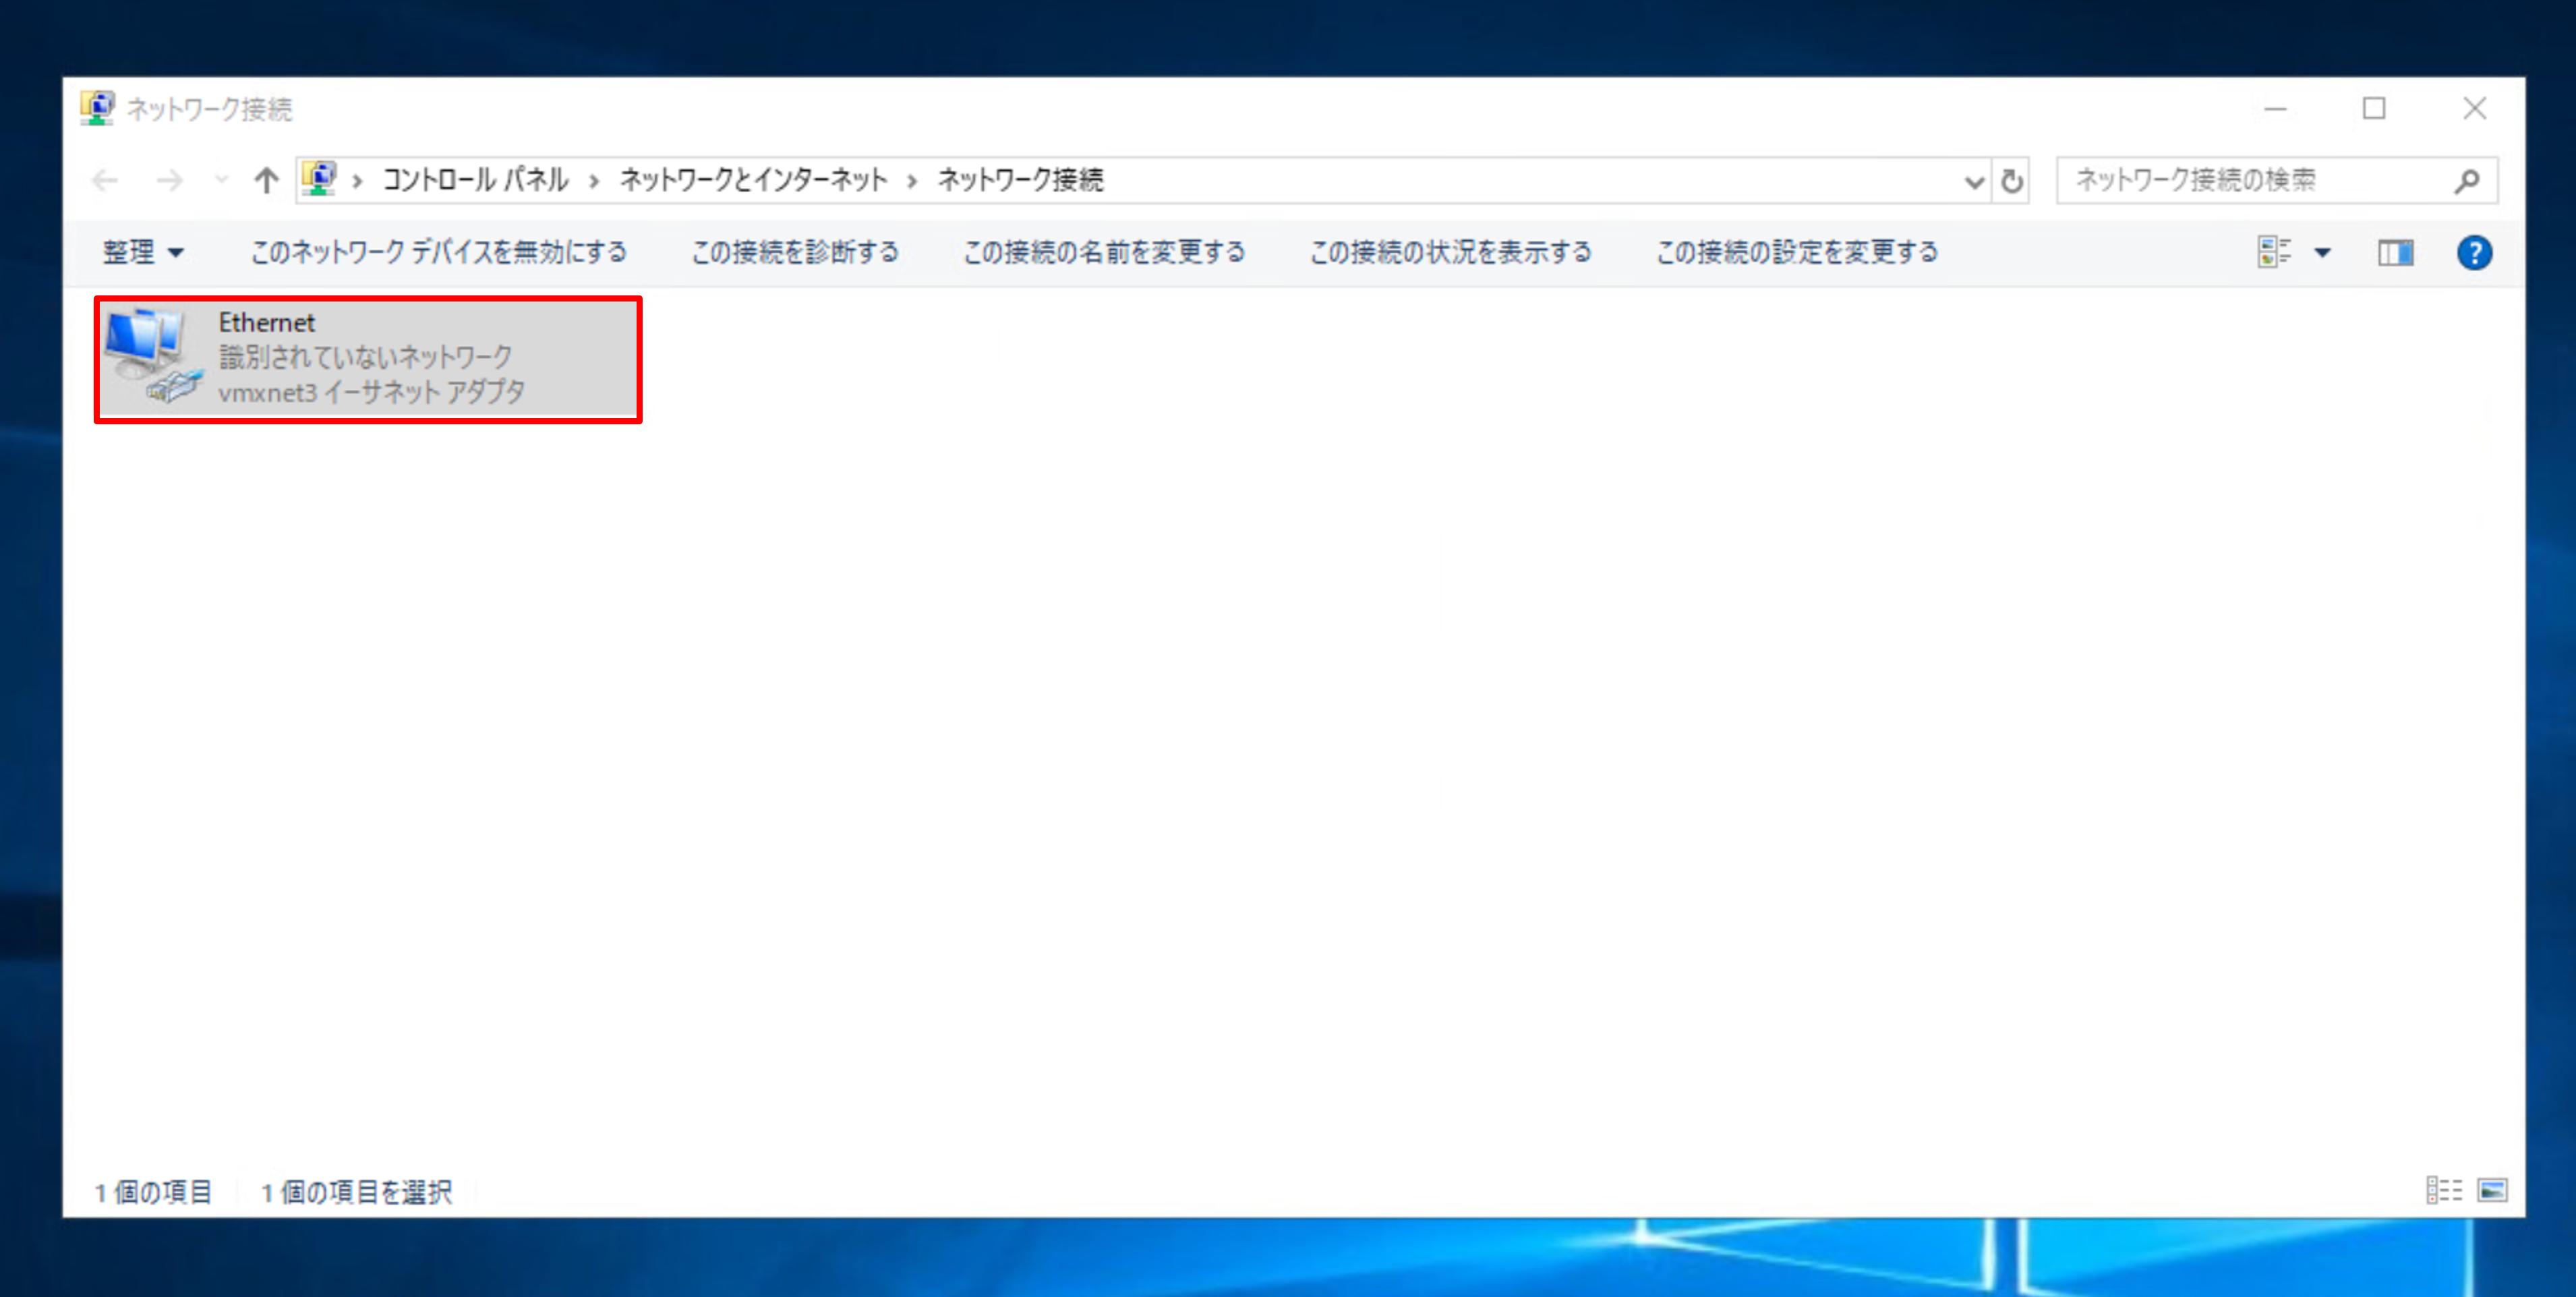Click この接続の名前を変更する
Viewport: 2576px width, 1297px height.
point(1104,252)
